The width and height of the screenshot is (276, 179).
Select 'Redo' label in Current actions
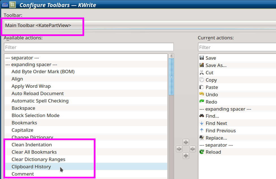[x=211, y=102]
